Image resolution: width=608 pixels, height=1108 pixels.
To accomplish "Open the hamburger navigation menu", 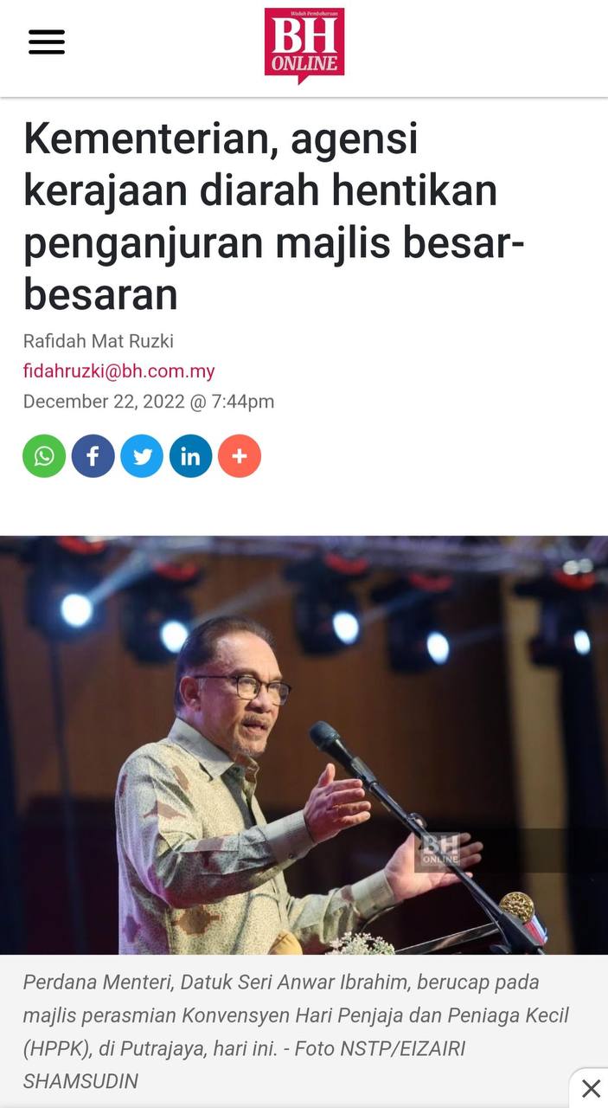I will [47, 42].
